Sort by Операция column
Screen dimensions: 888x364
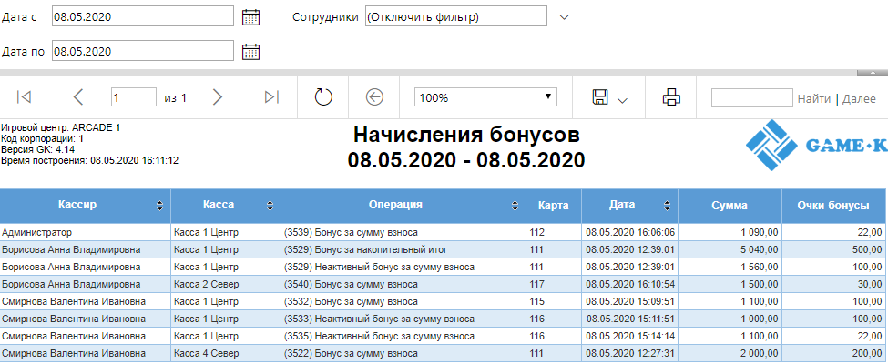pyautogui.click(x=515, y=206)
